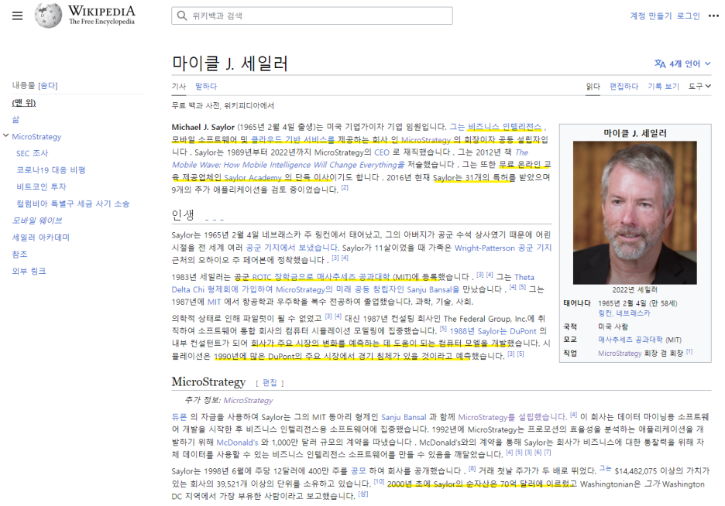Viewport: 725px width, 506px height.
Task: Open the Sanju Bansal link in MicroStrategy section
Action: (x=404, y=417)
